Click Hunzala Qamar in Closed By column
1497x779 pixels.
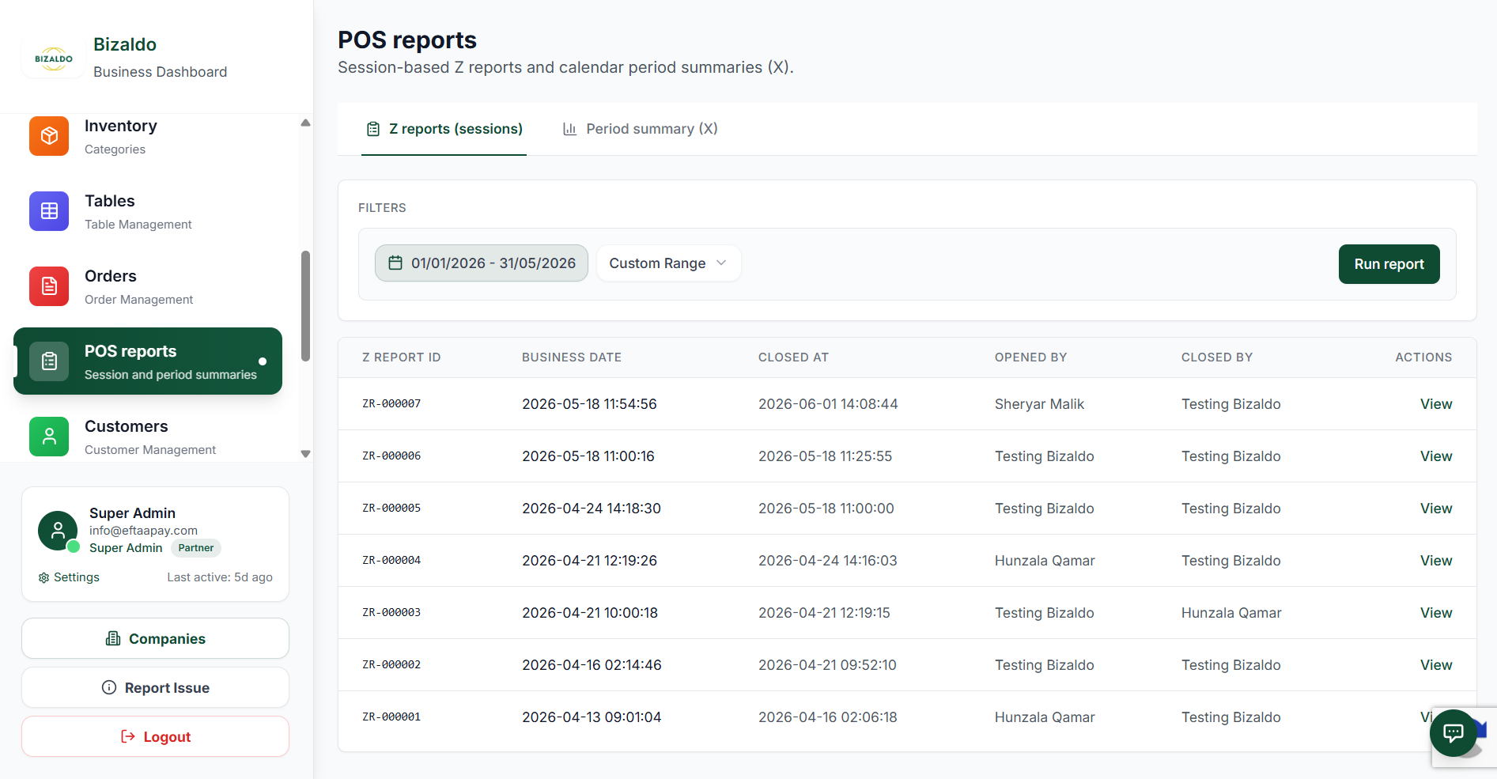click(x=1230, y=613)
